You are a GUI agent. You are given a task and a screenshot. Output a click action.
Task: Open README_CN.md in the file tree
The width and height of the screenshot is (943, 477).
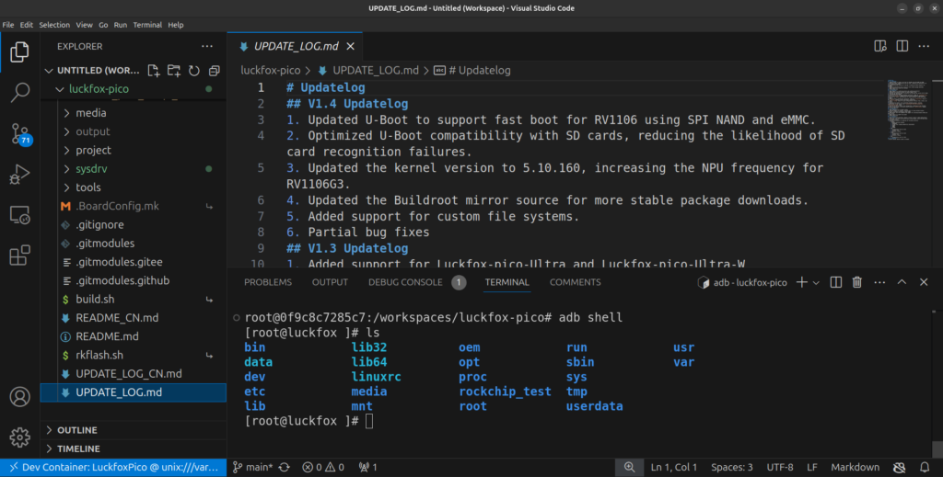133,317
